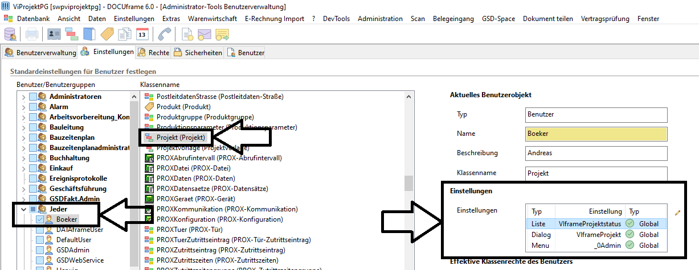Expand the Alarm group node
The image size is (699, 270).
point(23,106)
